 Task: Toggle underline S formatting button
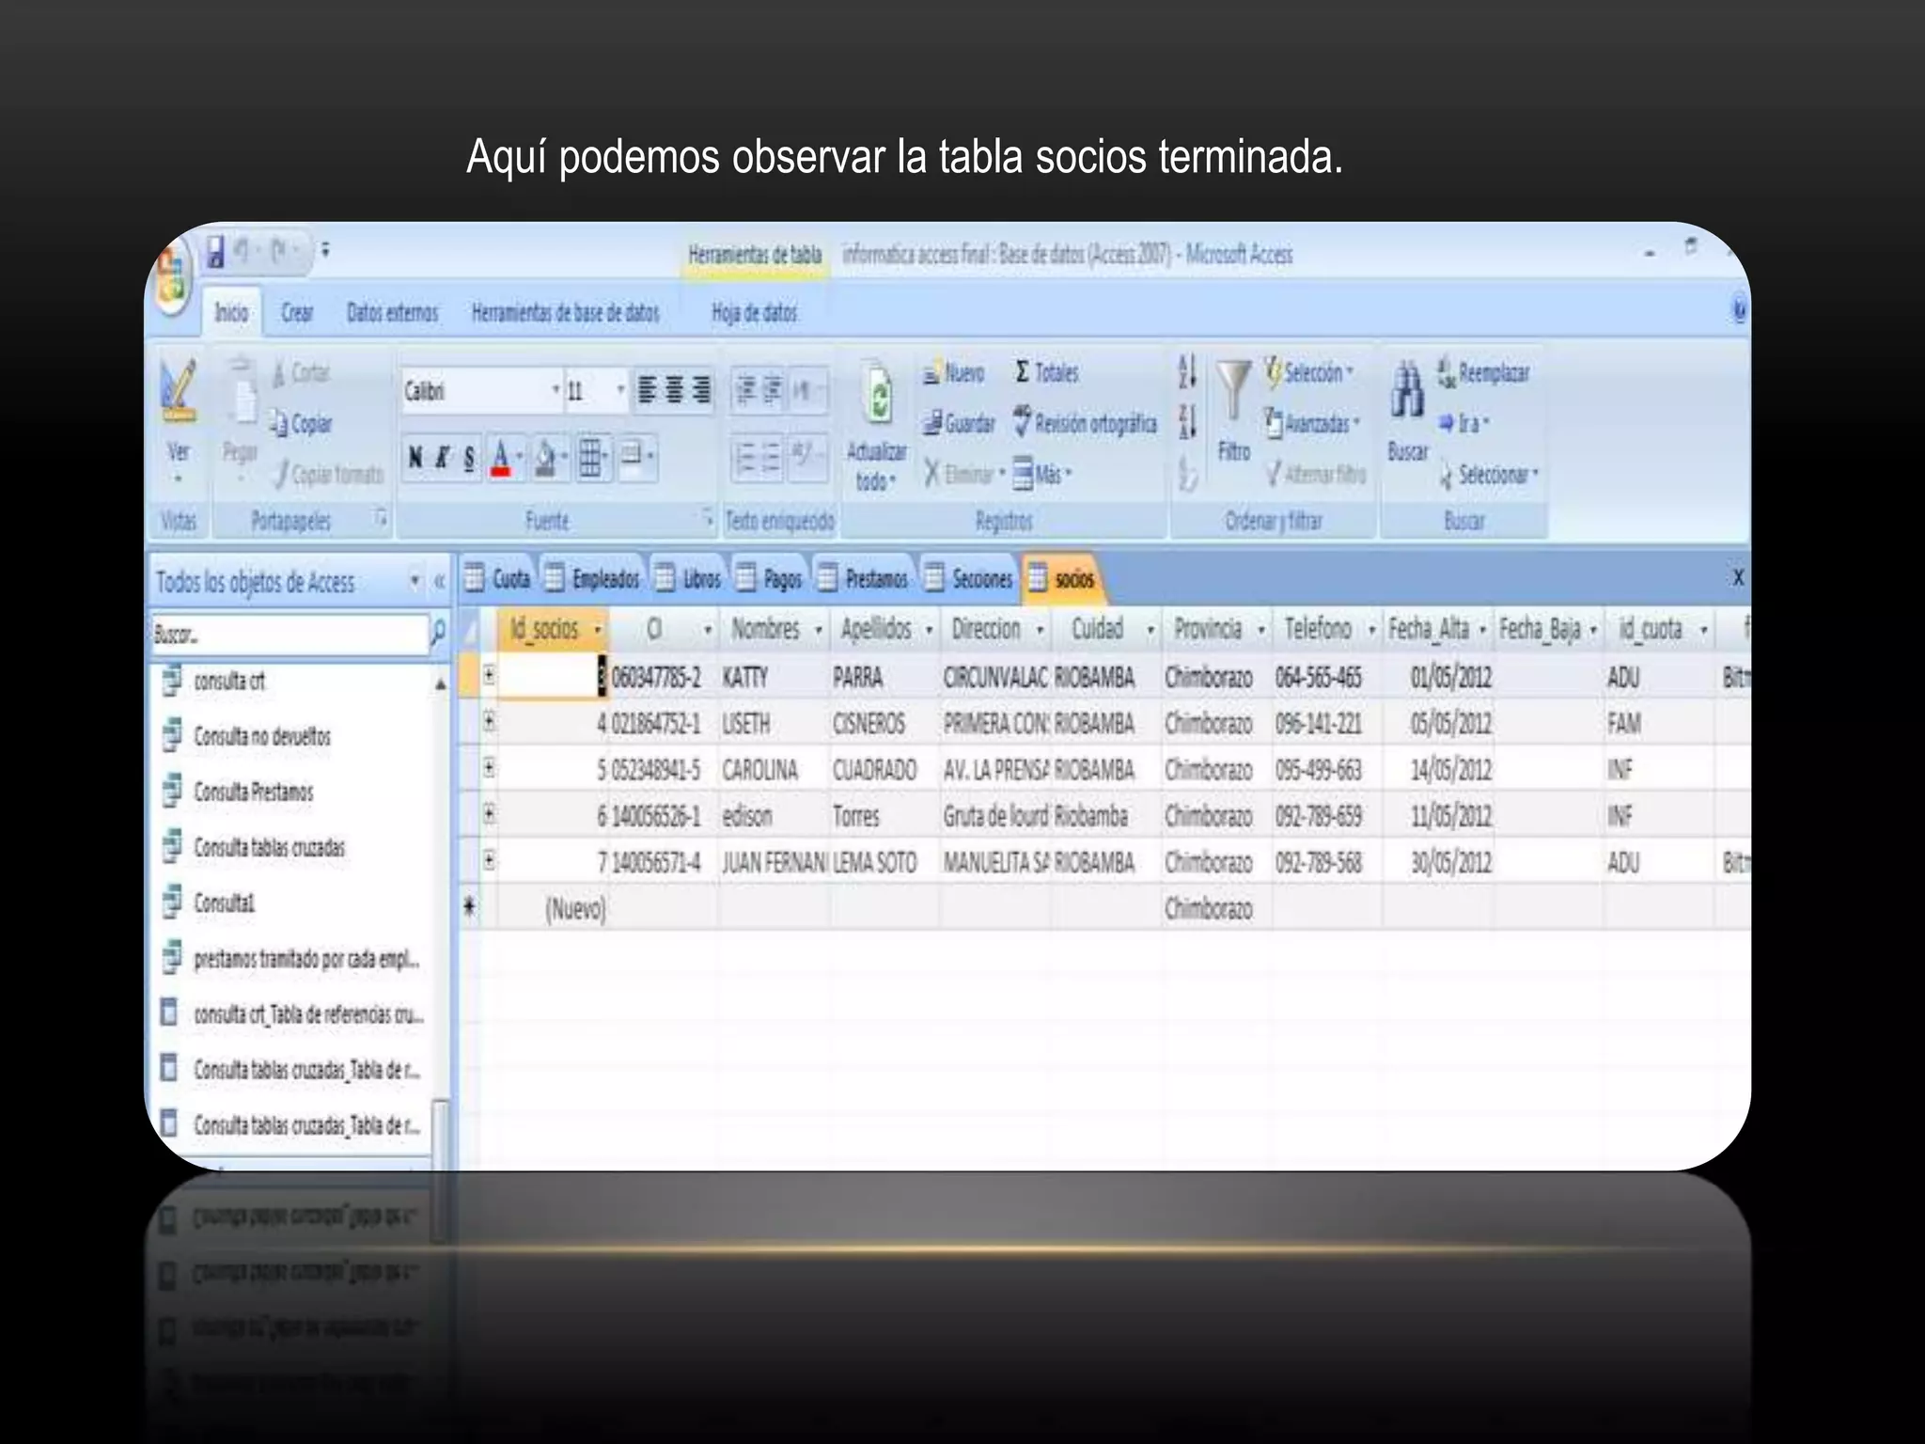click(468, 458)
